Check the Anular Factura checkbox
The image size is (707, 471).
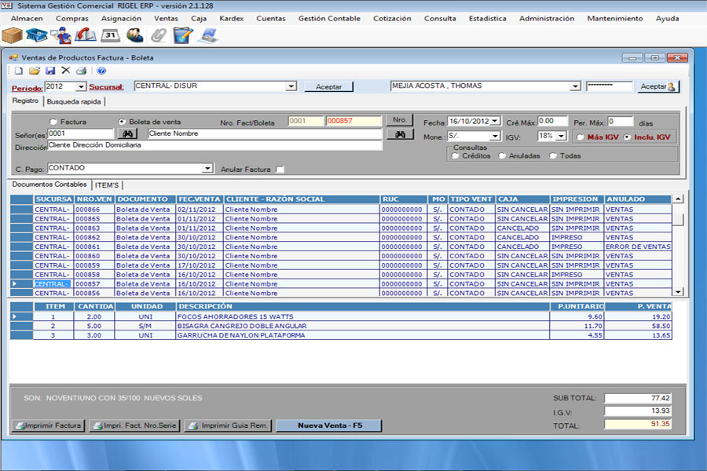pyautogui.click(x=280, y=169)
